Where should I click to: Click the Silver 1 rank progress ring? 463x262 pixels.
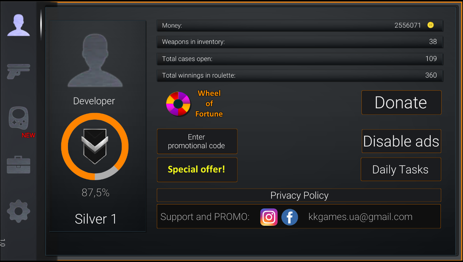[95, 146]
